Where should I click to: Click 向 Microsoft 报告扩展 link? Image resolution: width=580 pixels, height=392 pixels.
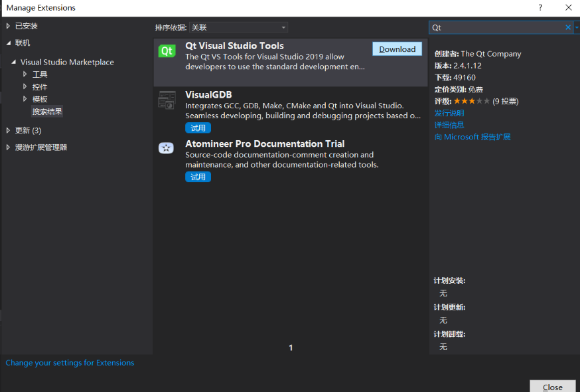pos(472,137)
